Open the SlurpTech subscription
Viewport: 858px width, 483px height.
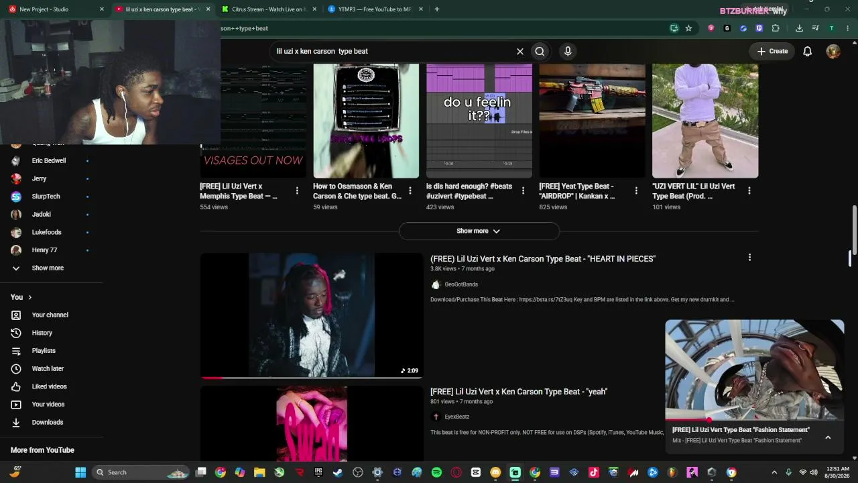(x=50, y=197)
